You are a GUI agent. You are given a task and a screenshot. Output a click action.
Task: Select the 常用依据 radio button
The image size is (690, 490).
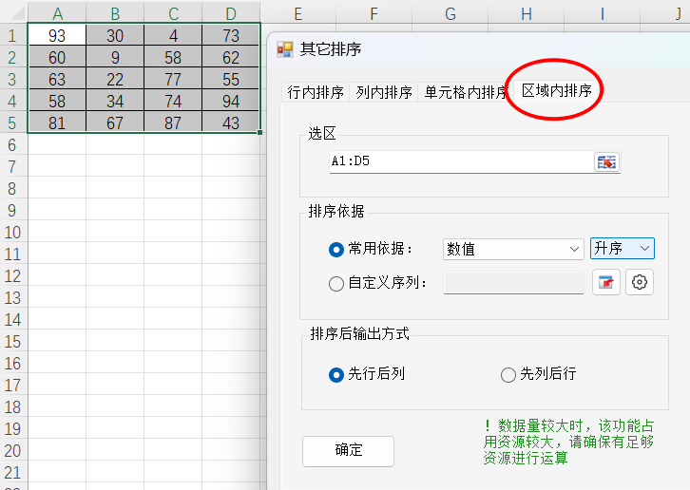336,250
